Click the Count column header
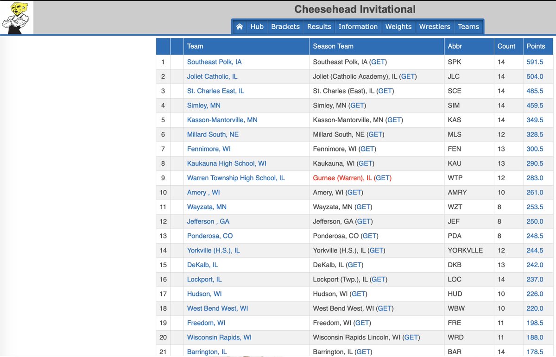 (508, 46)
